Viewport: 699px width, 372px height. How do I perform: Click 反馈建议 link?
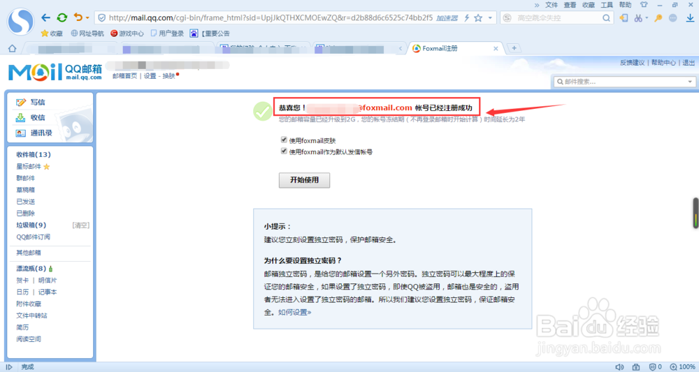coord(632,63)
